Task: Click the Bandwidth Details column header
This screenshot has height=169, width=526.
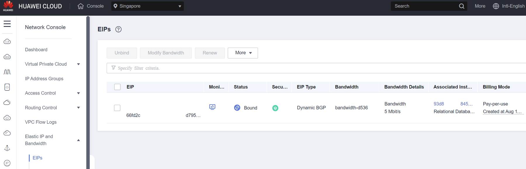Action: tap(404, 87)
